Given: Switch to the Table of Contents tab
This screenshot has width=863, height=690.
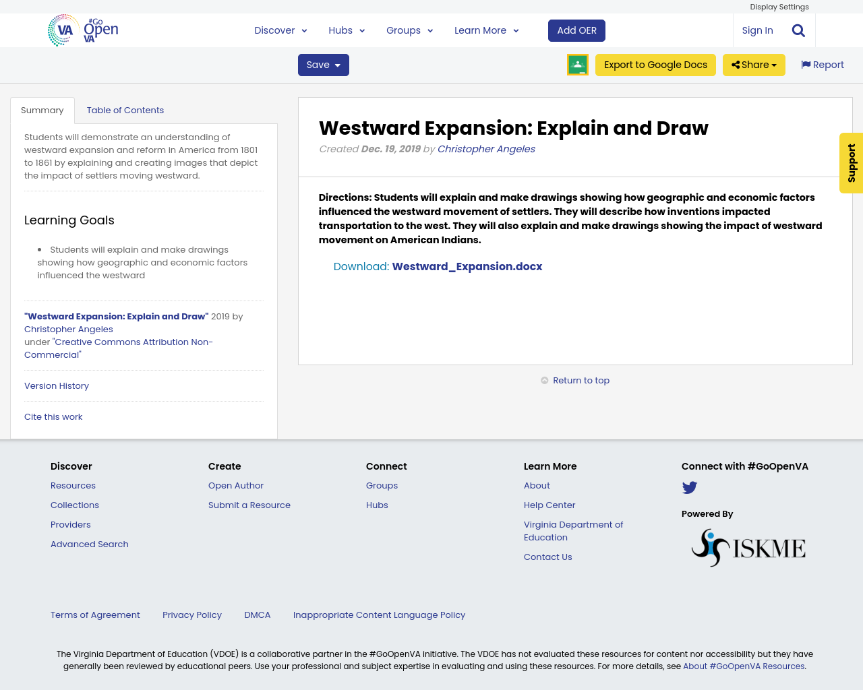Looking at the screenshot, I should coord(125,109).
